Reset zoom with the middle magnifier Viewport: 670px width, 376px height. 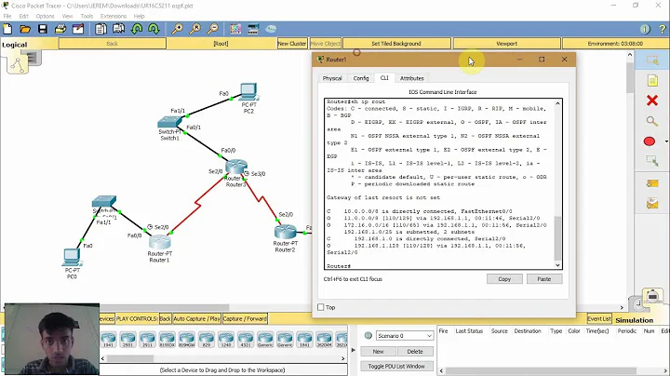194,29
